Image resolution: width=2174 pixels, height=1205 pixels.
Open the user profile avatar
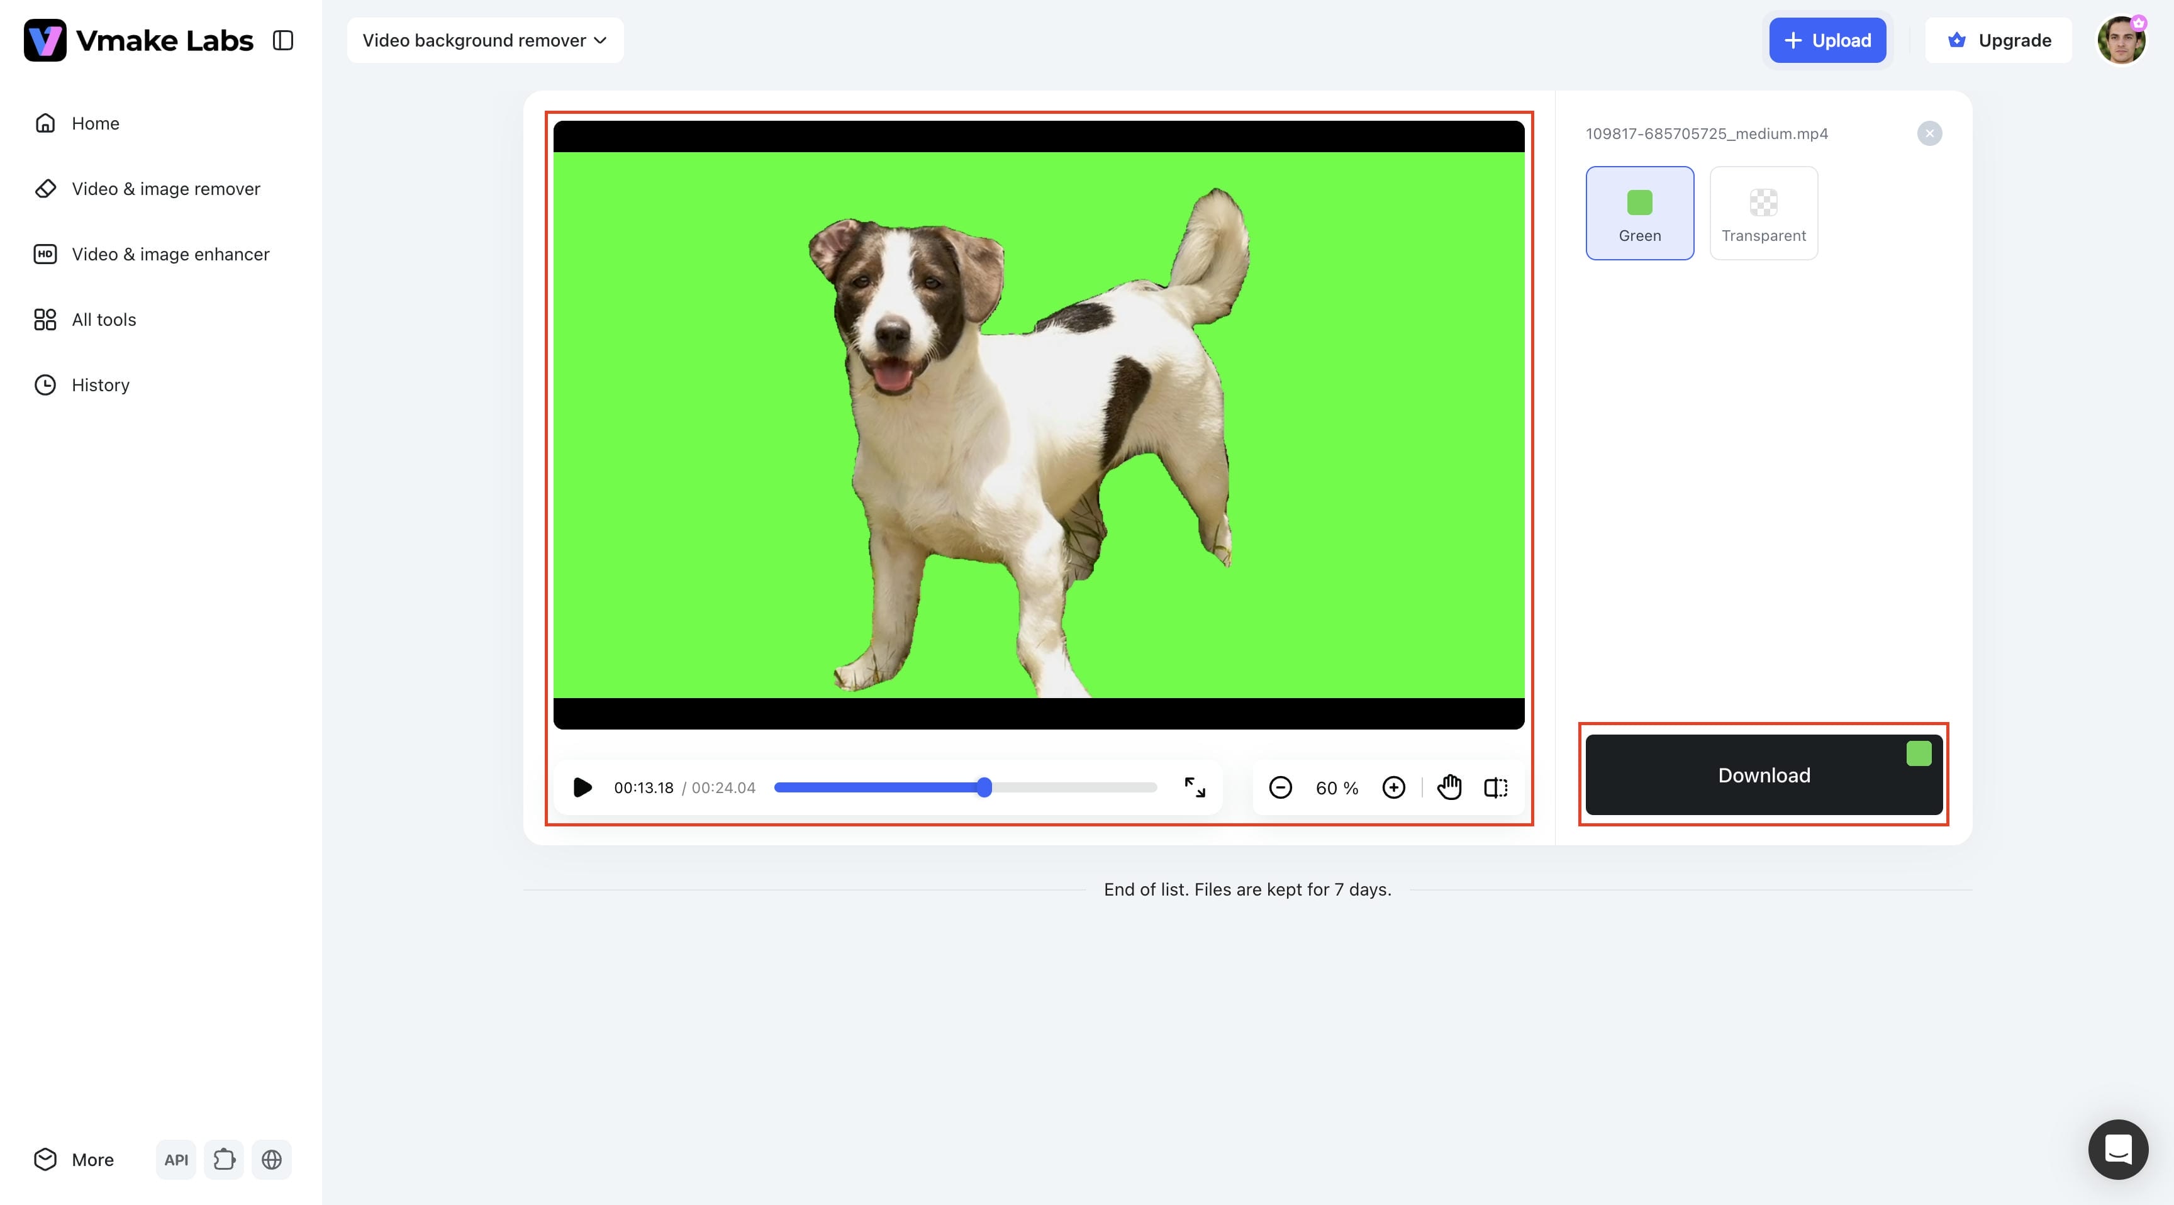tap(2122, 40)
